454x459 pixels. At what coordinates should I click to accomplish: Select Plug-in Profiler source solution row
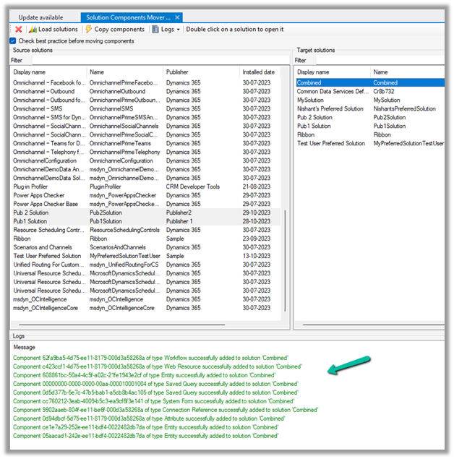click(32, 186)
